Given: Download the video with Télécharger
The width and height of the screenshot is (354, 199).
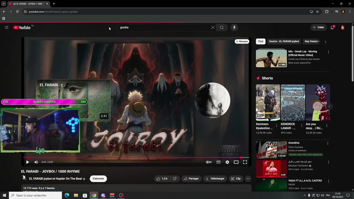Looking at the screenshot, I should coord(215,179).
